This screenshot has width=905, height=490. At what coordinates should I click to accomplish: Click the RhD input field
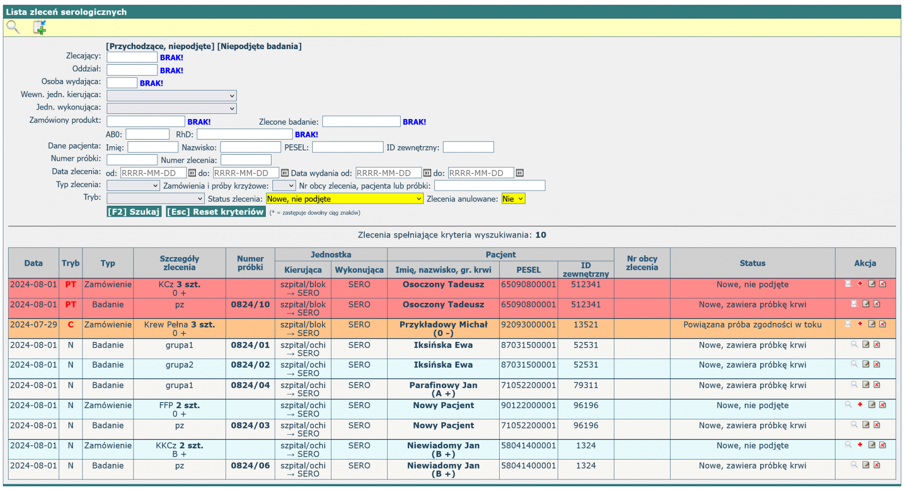tap(245, 134)
